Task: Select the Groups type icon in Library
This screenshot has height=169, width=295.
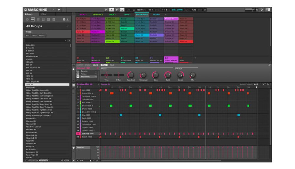Action: click(x=33, y=19)
